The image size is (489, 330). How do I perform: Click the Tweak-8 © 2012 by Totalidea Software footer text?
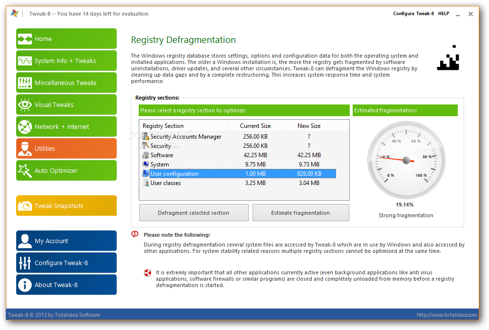tap(54, 315)
